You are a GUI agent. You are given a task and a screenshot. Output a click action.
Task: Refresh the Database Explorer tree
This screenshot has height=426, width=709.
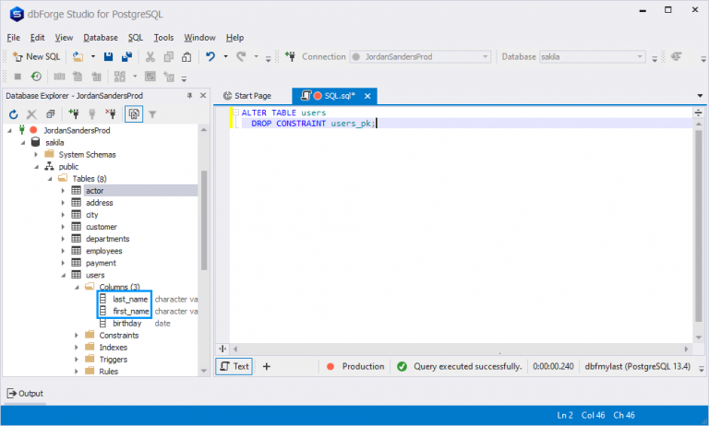pos(13,114)
